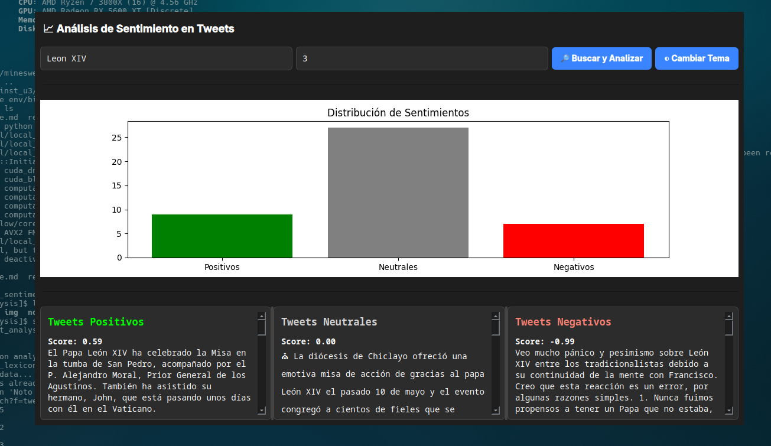771x446 pixels.
Task: Click the y-axis value 25
Action: tap(116, 138)
